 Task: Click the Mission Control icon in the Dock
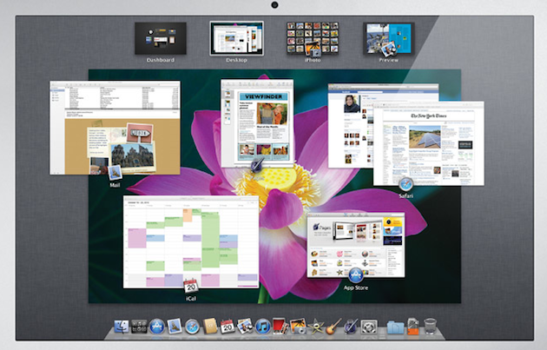coord(139,327)
